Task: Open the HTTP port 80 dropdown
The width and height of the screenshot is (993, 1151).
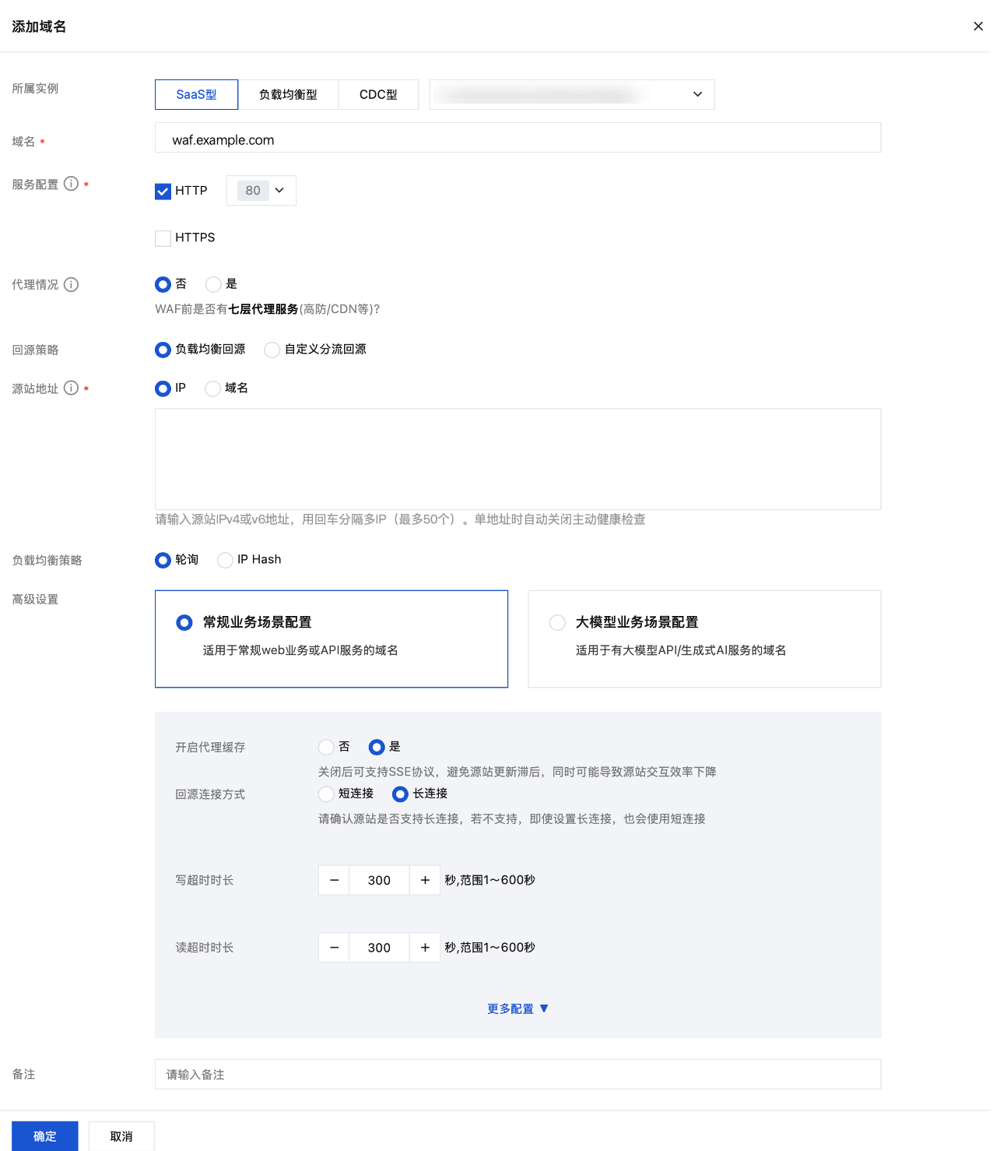Action: tap(261, 191)
